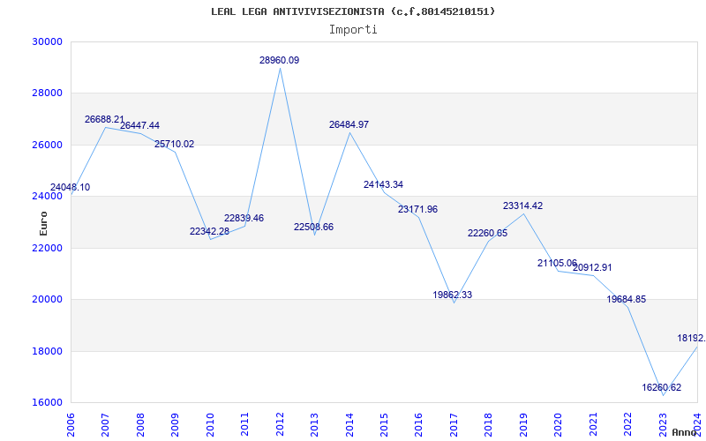This screenshot has width=706, height=441.
Task: Click x-axis year 2009
Action: (x=175, y=424)
